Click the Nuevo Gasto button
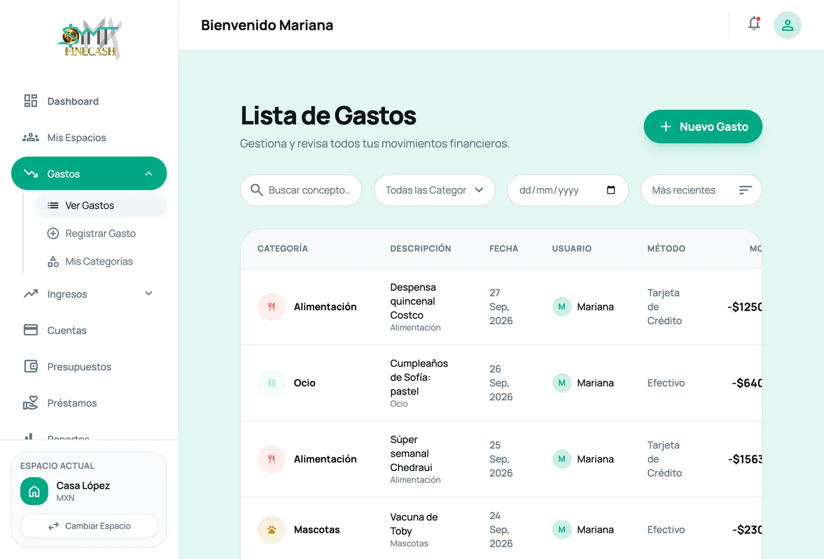824x559 pixels. pos(703,127)
